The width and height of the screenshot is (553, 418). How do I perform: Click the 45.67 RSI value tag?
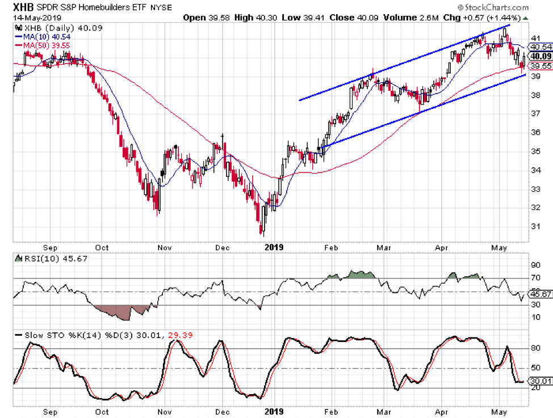(540, 294)
